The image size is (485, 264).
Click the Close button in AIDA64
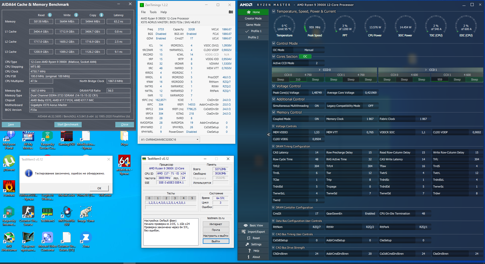point(125,124)
